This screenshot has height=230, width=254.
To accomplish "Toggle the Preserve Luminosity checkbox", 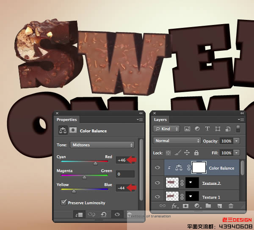I will (x=64, y=203).
